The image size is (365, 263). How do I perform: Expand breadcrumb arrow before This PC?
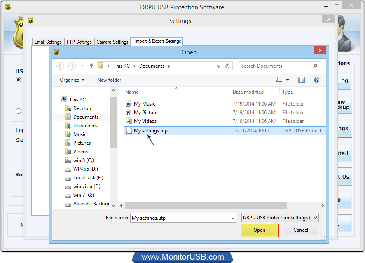point(109,66)
